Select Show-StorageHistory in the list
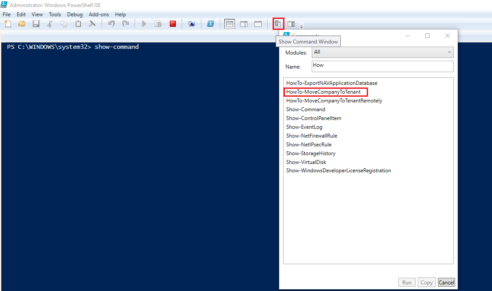 click(x=311, y=153)
